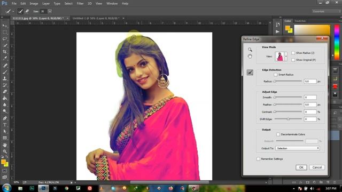The height and width of the screenshot is (192, 342).
Task: Click the Feather slider track
Action: 288,105
